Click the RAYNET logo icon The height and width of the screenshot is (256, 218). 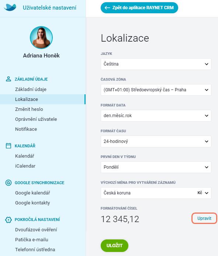pos(10,7)
